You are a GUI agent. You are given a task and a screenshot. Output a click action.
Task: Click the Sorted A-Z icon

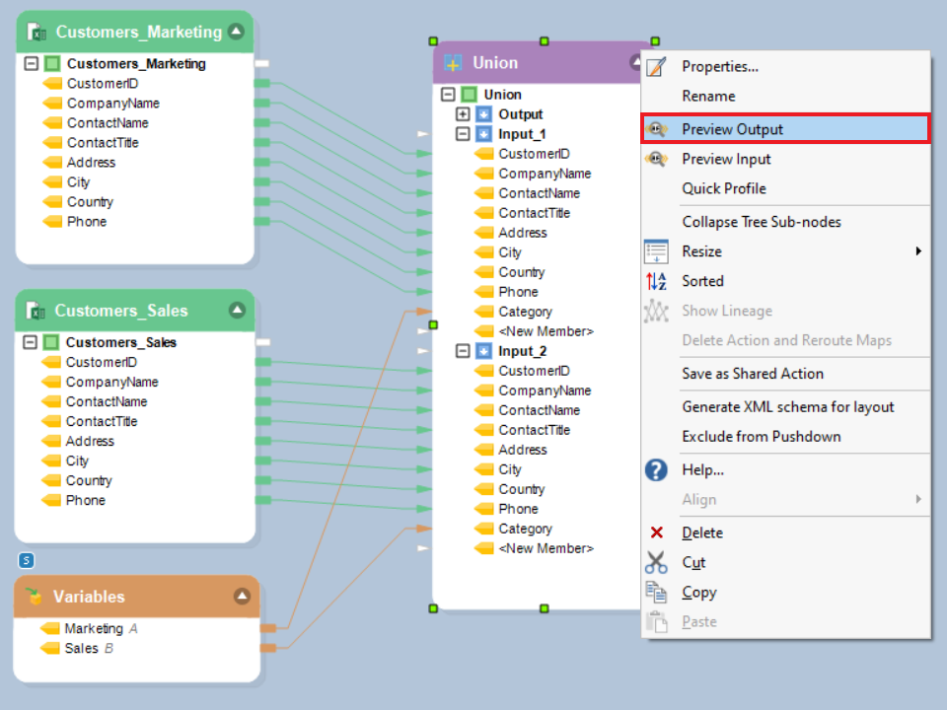pyautogui.click(x=656, y=281)
